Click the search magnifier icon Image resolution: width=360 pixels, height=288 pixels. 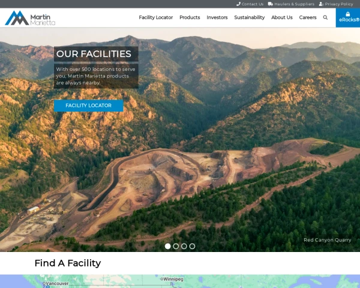tap(325, 17)
